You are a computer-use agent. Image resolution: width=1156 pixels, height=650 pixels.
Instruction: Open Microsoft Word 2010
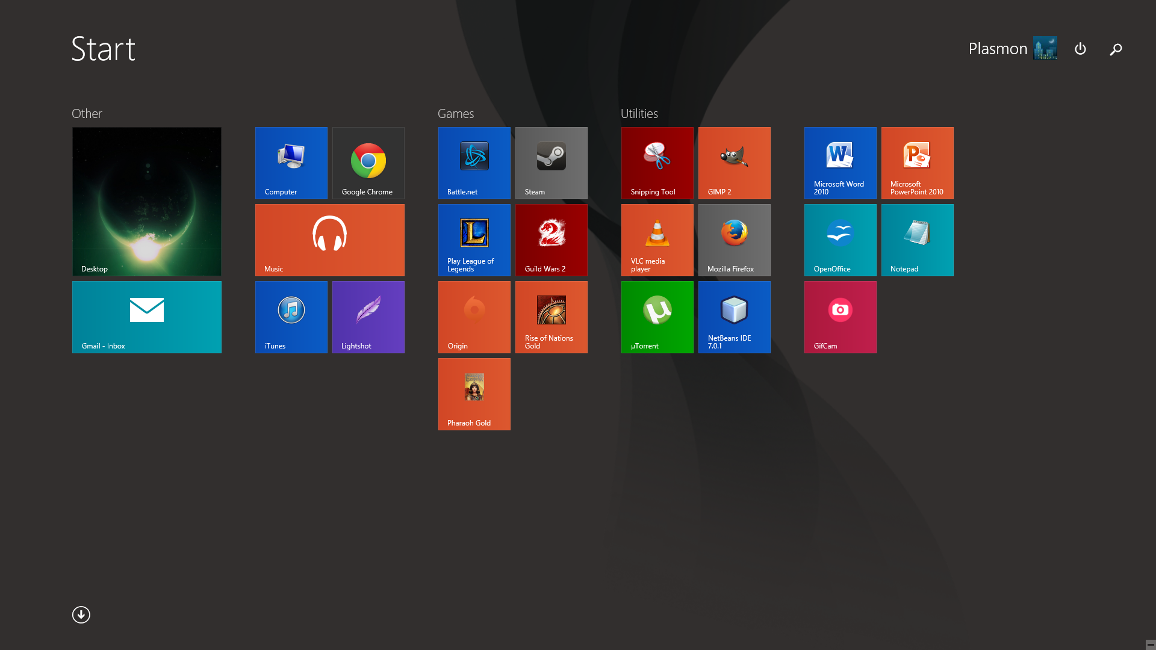tap(840, 163)
